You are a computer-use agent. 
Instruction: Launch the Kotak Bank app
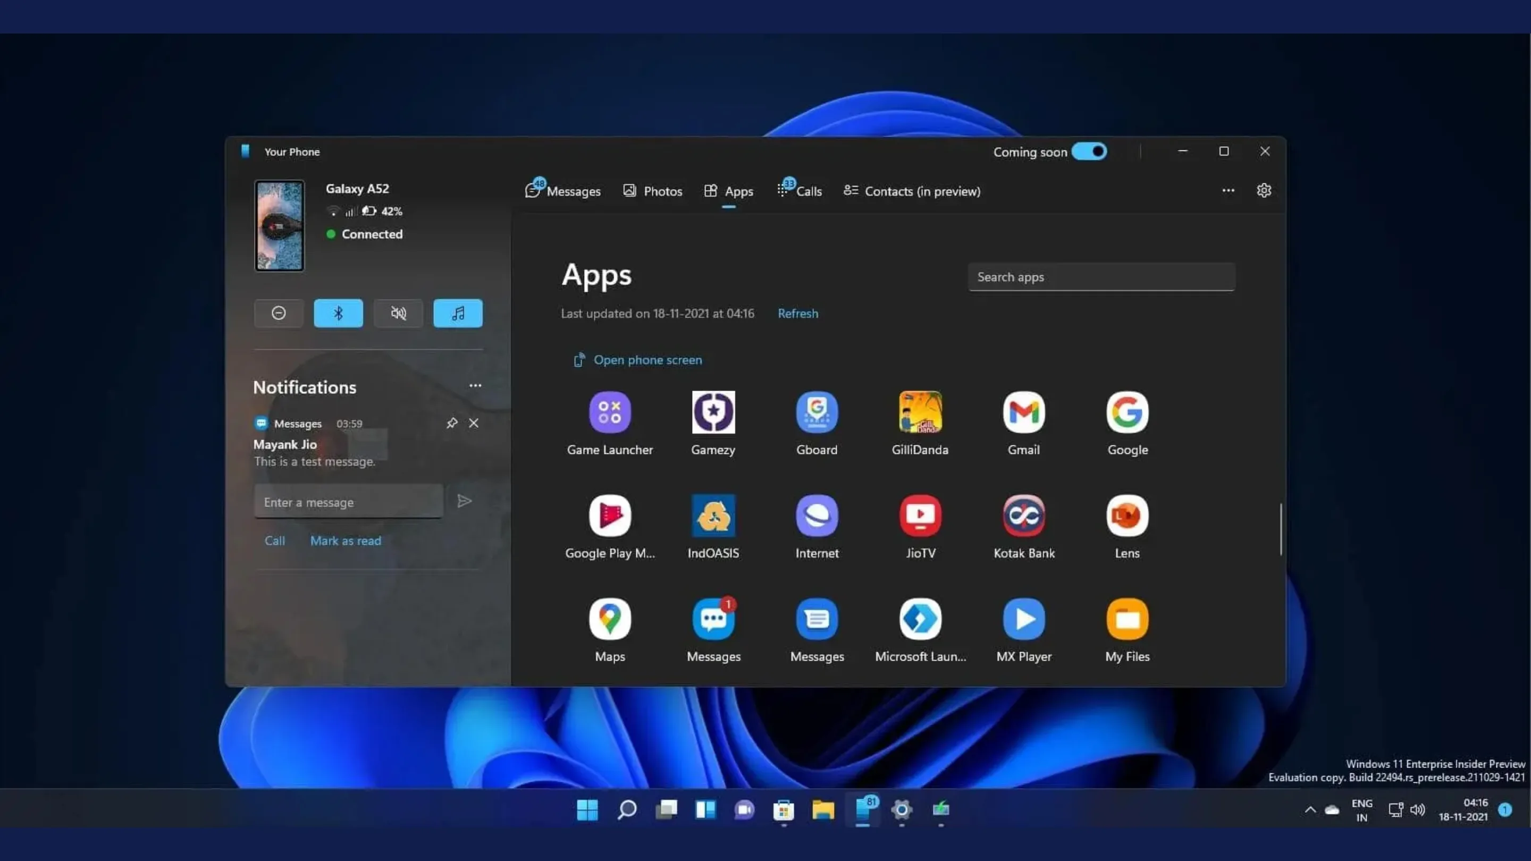(x=1023, y=527)
